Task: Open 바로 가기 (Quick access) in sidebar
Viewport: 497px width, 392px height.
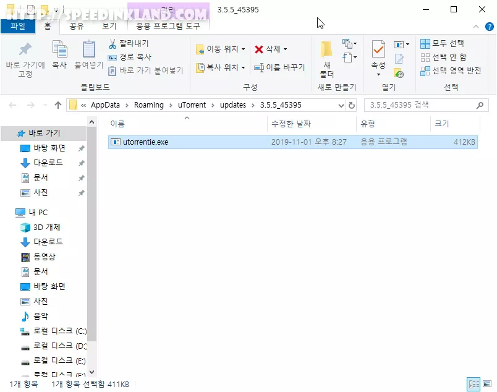Action: pyautogui.click(x=44, y=133)
